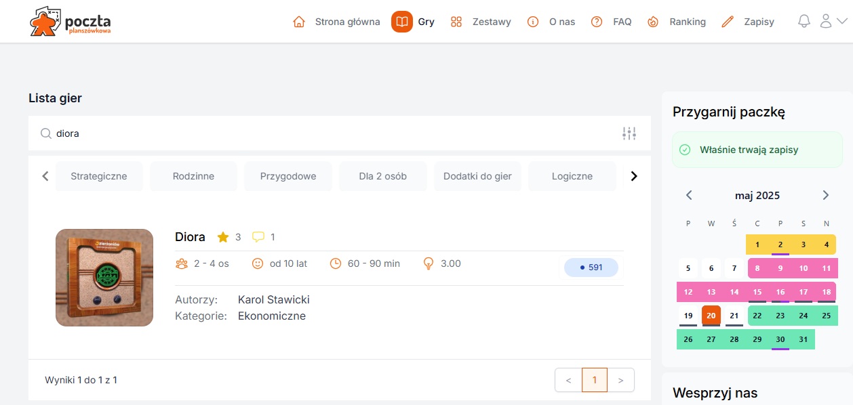Select May 9 in the calendar
The image size is (853, 405).
pos(780,268)
